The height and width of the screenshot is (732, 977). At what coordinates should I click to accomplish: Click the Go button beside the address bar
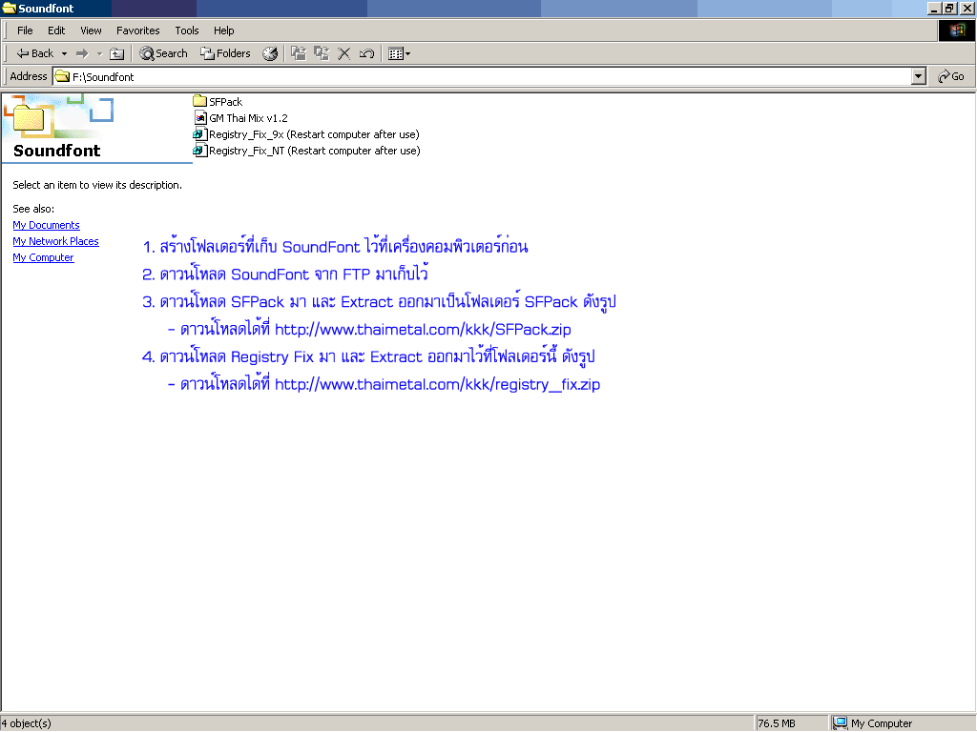[951, 76]
